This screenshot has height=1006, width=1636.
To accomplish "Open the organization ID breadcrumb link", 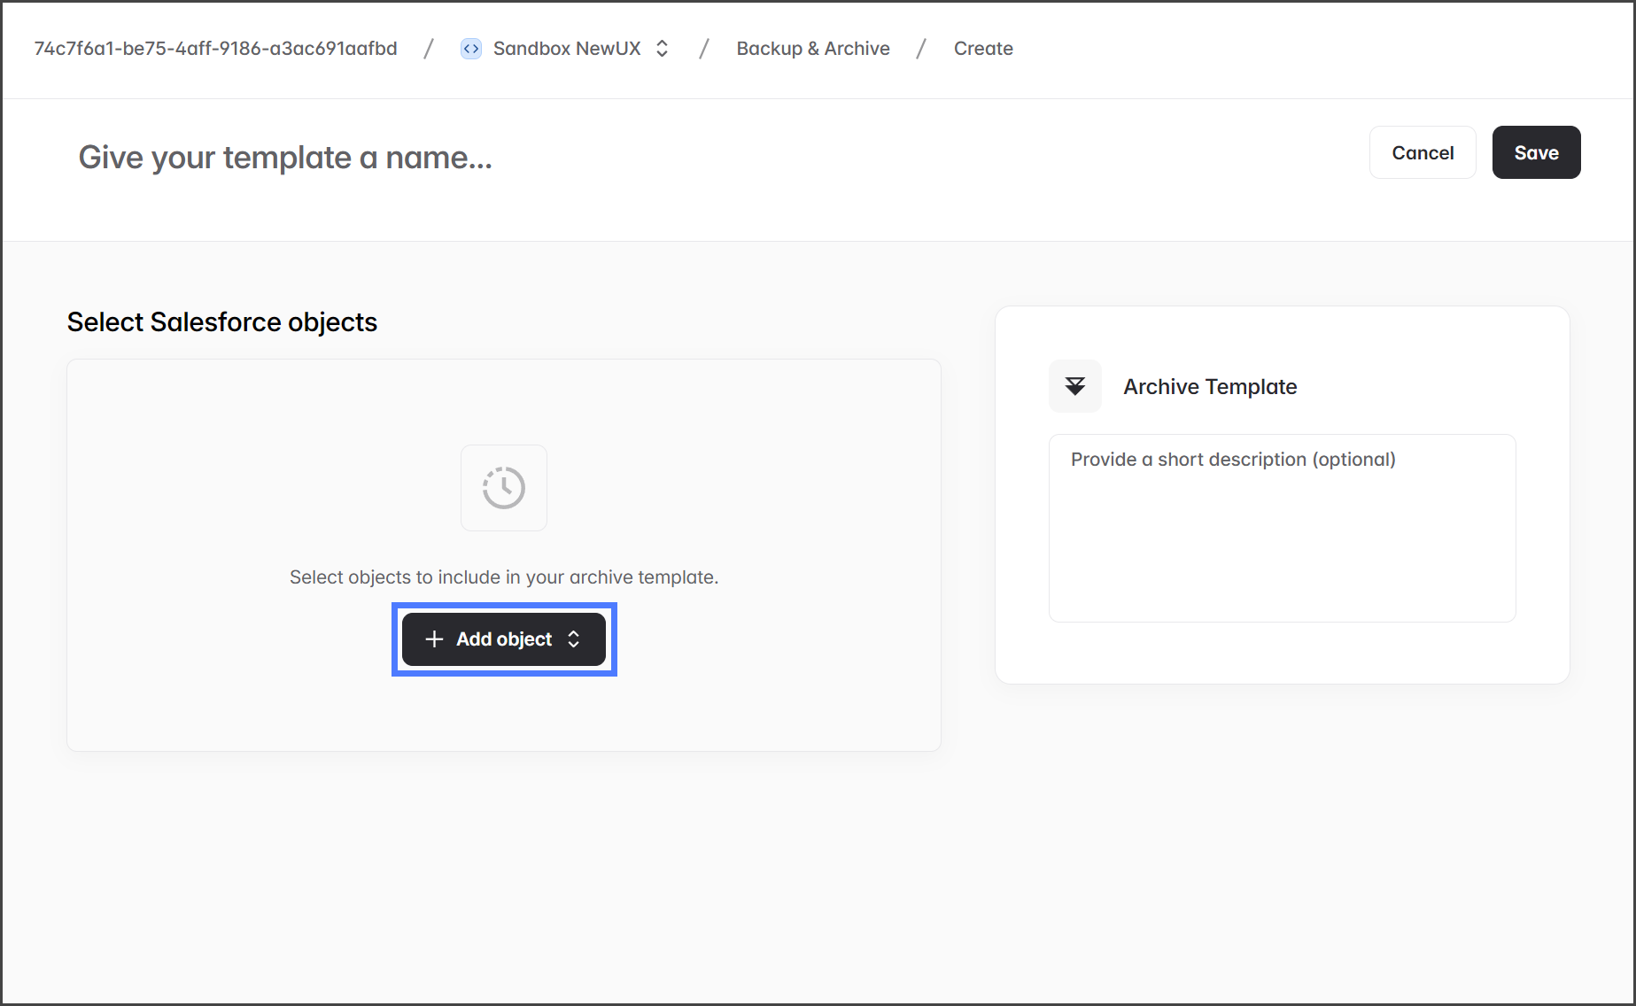I will [x=215, y=49].
